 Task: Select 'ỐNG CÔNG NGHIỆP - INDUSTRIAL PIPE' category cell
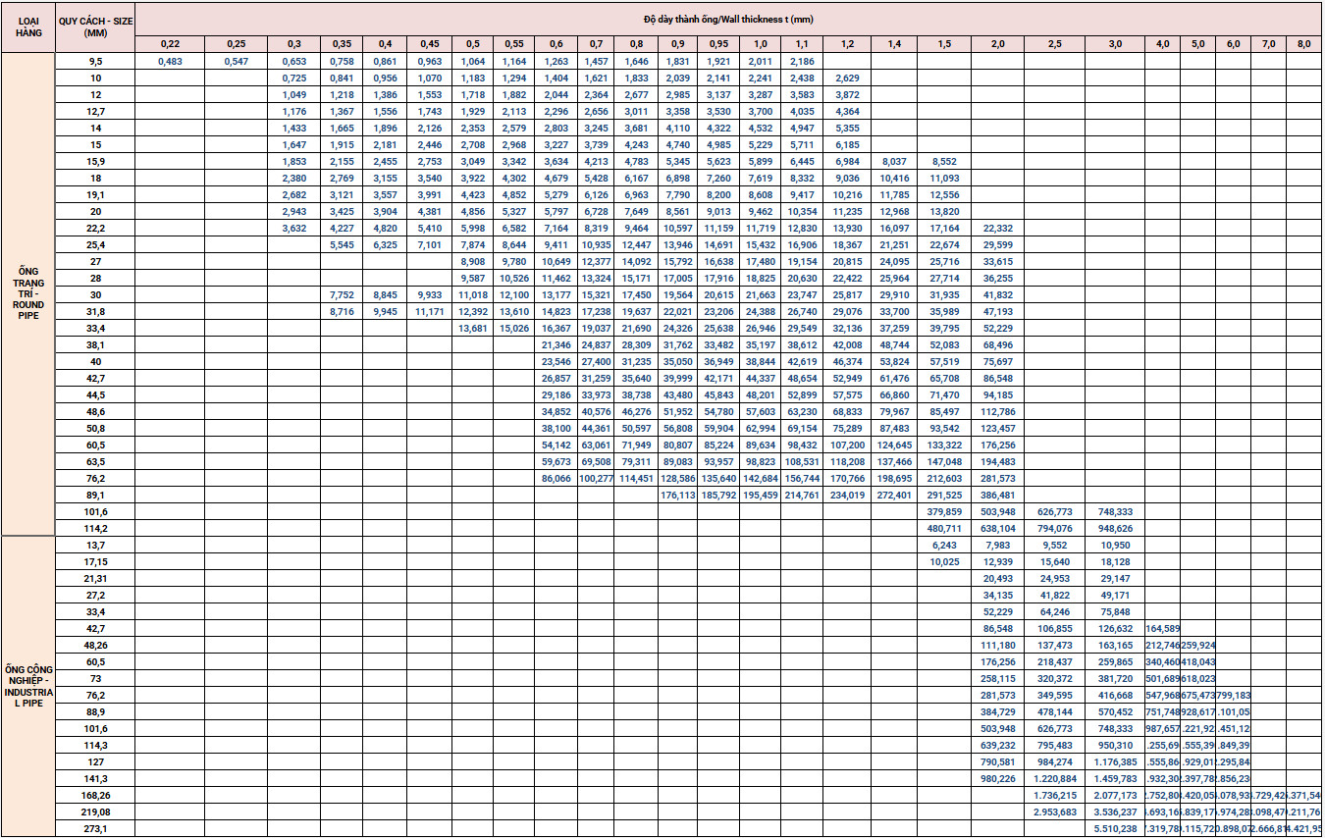coord(27,686)
